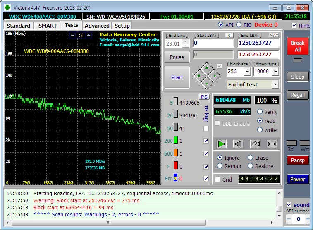
Task: Increase End time with spinner up arrow
Action: click(x=186, y=41)
